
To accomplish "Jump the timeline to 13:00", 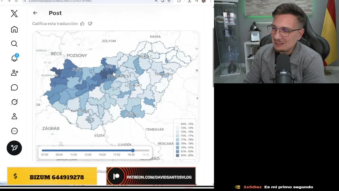I will 88,155.
